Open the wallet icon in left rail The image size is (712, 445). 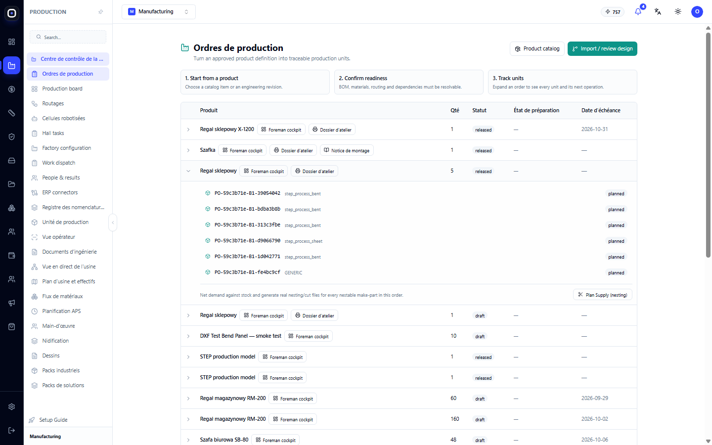point(12,256)
